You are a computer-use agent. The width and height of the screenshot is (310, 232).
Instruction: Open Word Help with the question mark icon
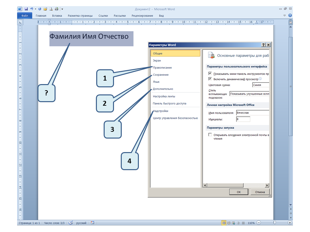290,15
